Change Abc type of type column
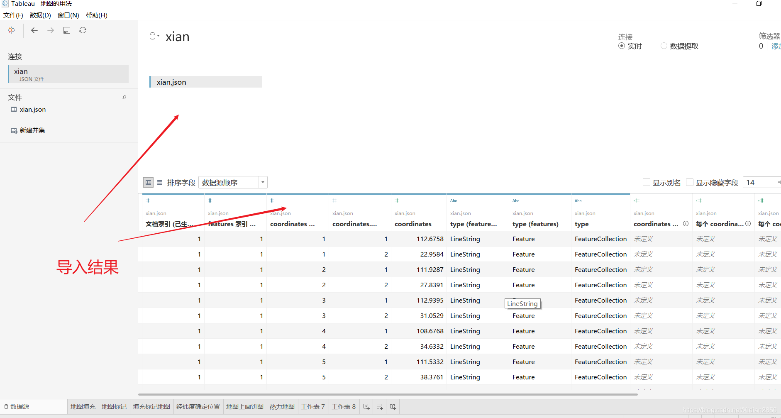The image size is (781, 418). (x=578, y=201)
